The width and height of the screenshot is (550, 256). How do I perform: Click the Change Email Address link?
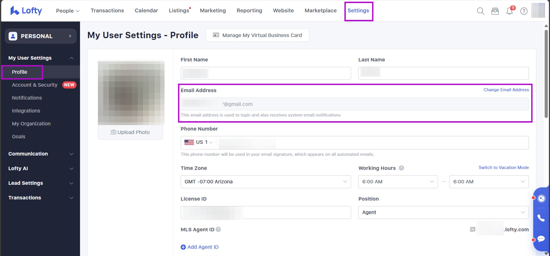click(x=506, y=90)
